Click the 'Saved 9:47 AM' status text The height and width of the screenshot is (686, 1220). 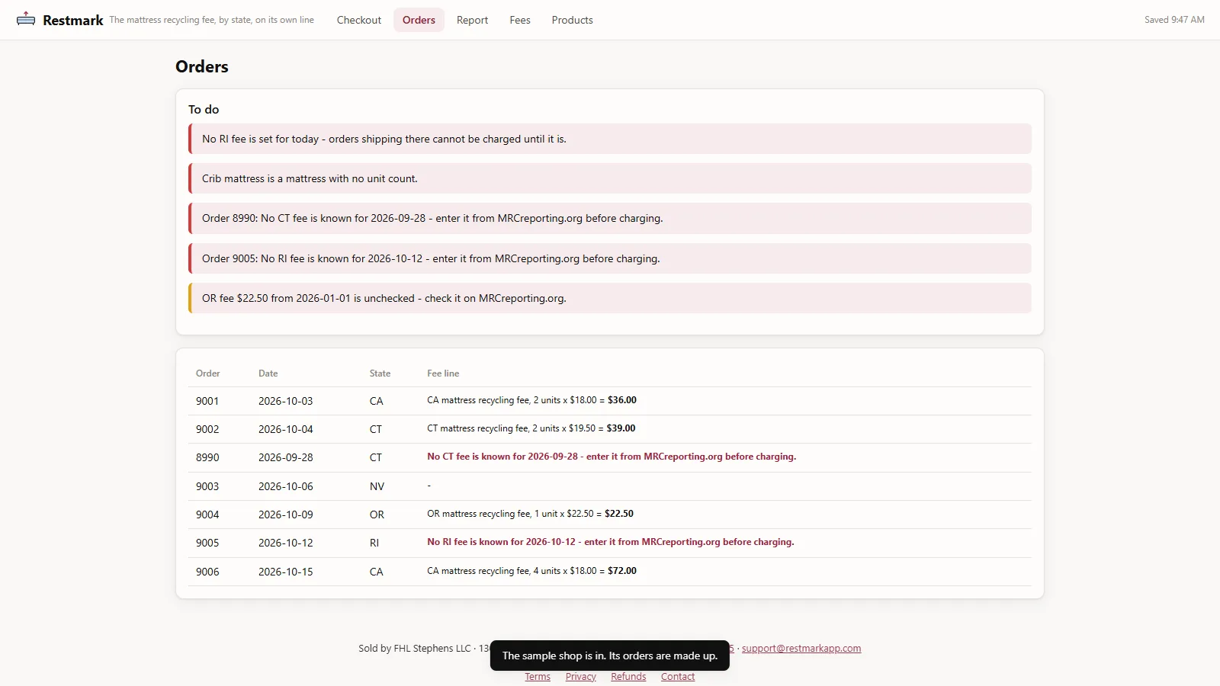pos(1174,20)
